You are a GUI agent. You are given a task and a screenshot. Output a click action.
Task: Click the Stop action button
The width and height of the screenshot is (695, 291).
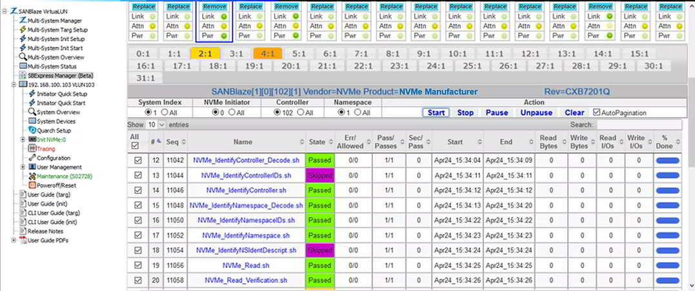[x=465, y=113]
